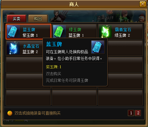Click the 紫玉牌 1 price under 蓝玉牌
Screen dimensions: 148x127
click(x=30, y=35)
